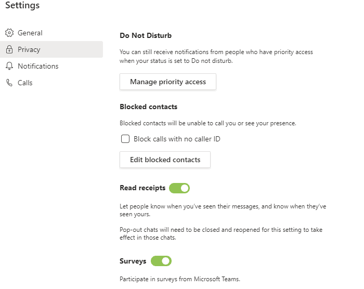Click the Surveys label text

point(133,261)
